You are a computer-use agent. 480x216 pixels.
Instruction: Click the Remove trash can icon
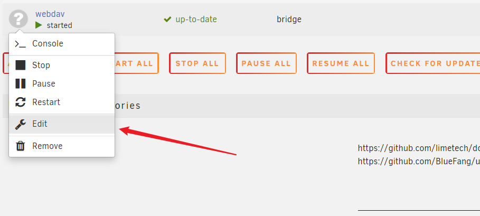21,146
